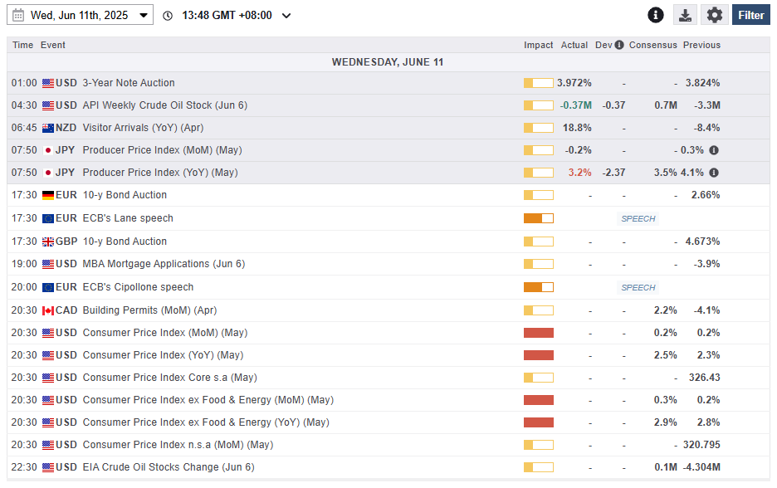Image resolution: width=777 pixels, height=488 pixels.
Task: Click the calendar icon in date picker
Action: 18,15
